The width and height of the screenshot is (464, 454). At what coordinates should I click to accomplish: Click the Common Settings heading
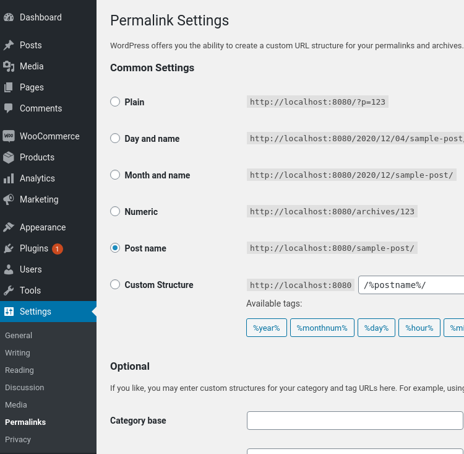coord(152,68)
